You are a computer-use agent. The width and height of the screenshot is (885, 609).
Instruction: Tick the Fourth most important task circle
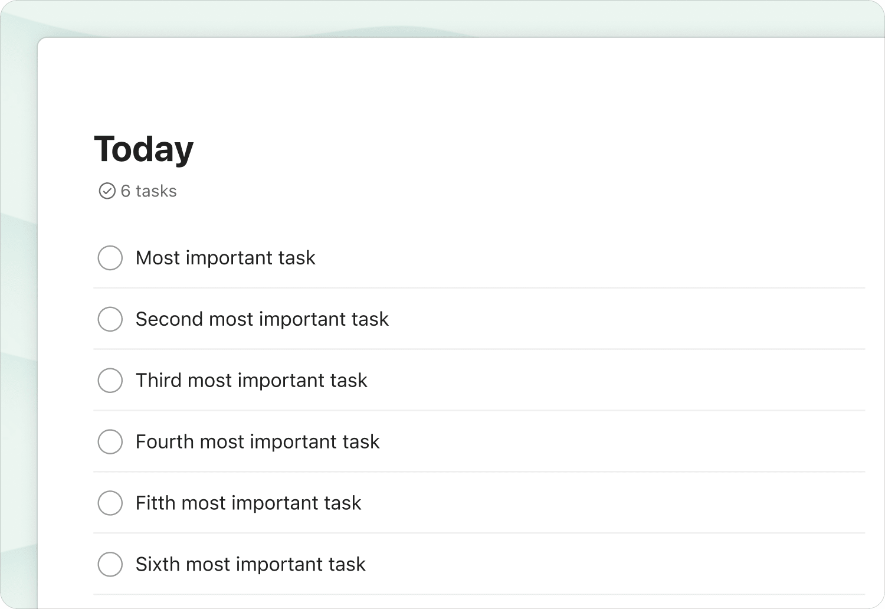(x=110, y=442)
